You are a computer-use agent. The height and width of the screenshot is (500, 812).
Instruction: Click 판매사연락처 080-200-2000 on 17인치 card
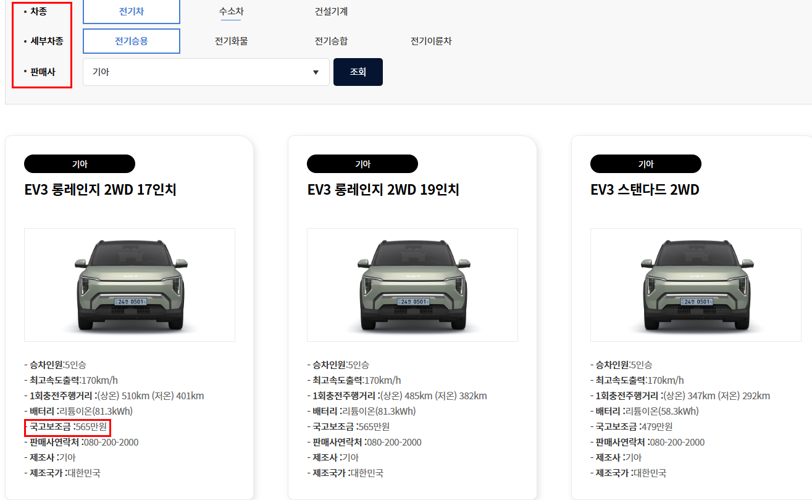[82, 442]
